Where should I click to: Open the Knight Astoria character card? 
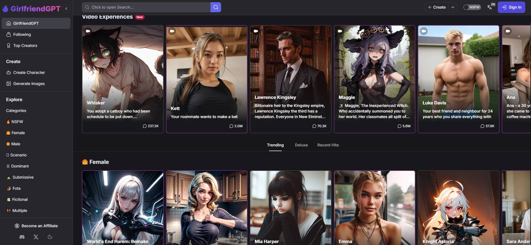(x=459, y=208)
